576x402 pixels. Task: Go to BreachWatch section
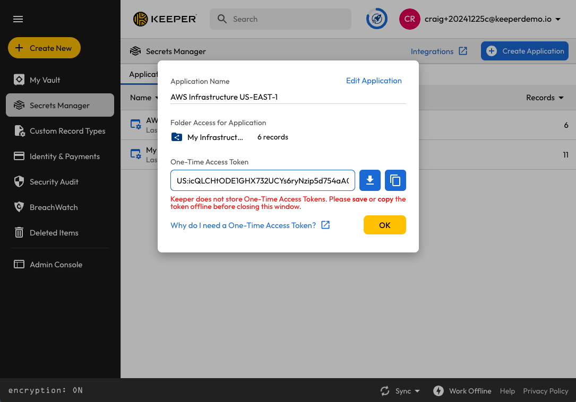click(53, 207)
